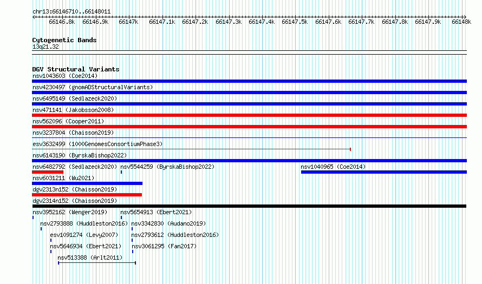The width and height of the screenshot is (482, 284).
Task: Select the red bar under dgv2313n152
Action: click(x=87, y=195)
